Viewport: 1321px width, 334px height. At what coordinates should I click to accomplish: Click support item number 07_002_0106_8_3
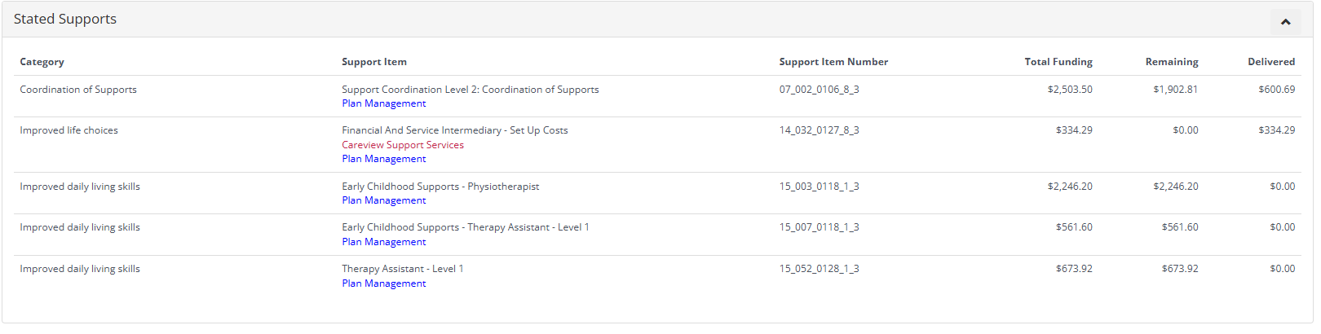coord(819,90)
